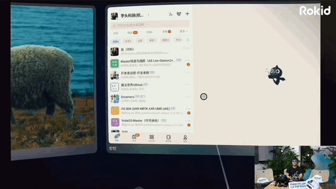Click the yellow OS SDK group icon
Viewport: 336px width, 189px height.
click(115, 111)
